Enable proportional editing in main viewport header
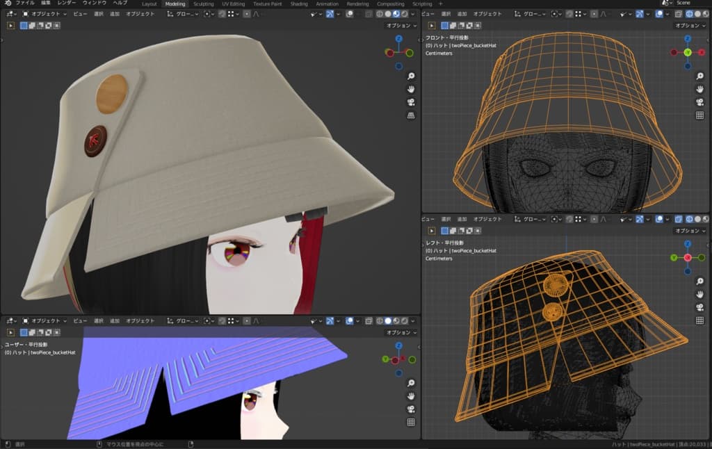This screenshot has width=712, height=449. pos(247,13)
